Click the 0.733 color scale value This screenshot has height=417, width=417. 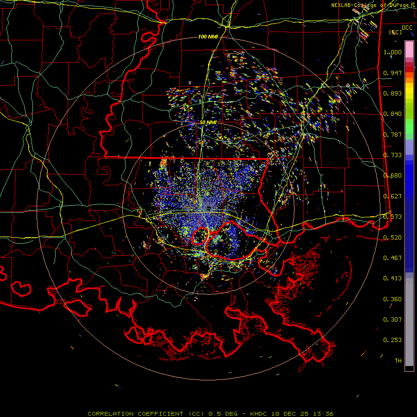pyautogui.click(x=392, y=155)
